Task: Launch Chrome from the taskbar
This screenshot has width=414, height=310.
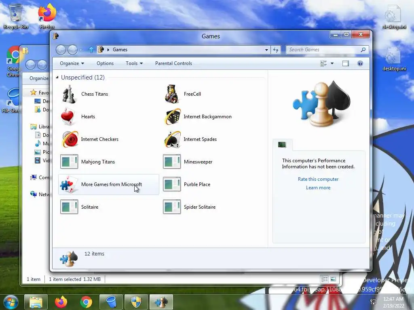Action: click(86, 302)
